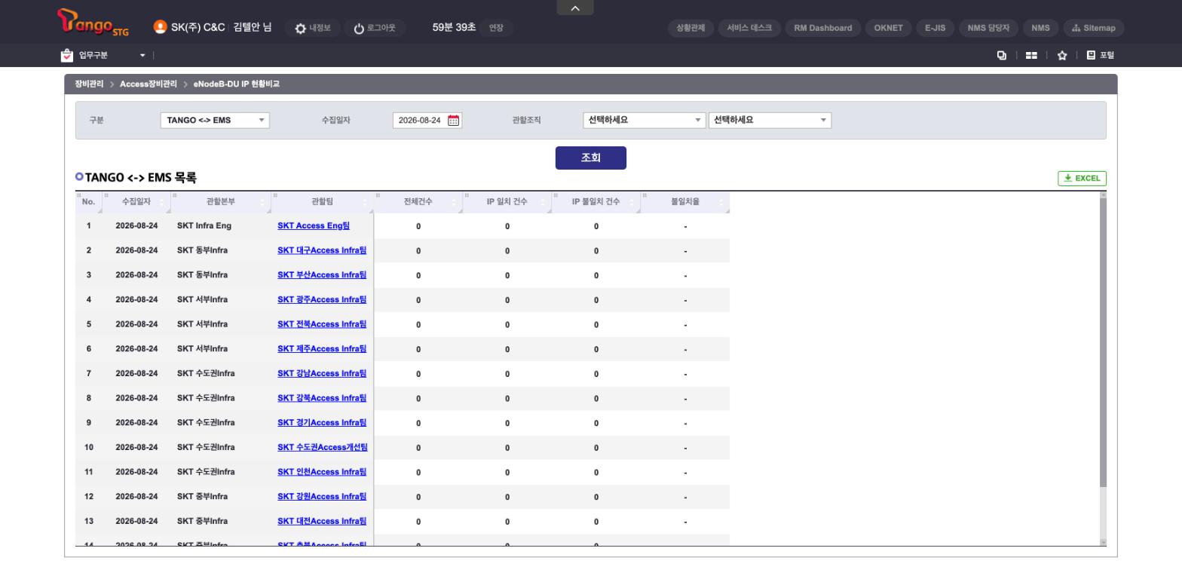Screen dimensions: 1182x582
Task: Sort by the IP 불일치 건수 column header
Action: (596, 202)
